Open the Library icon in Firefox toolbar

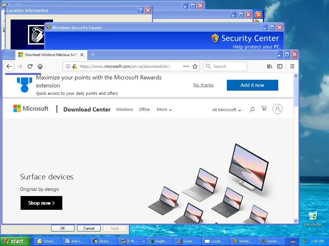coord(270,67)
